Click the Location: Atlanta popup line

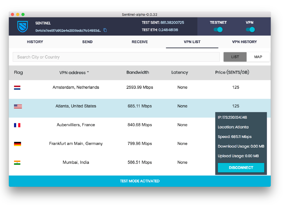[x=233, y=127]
